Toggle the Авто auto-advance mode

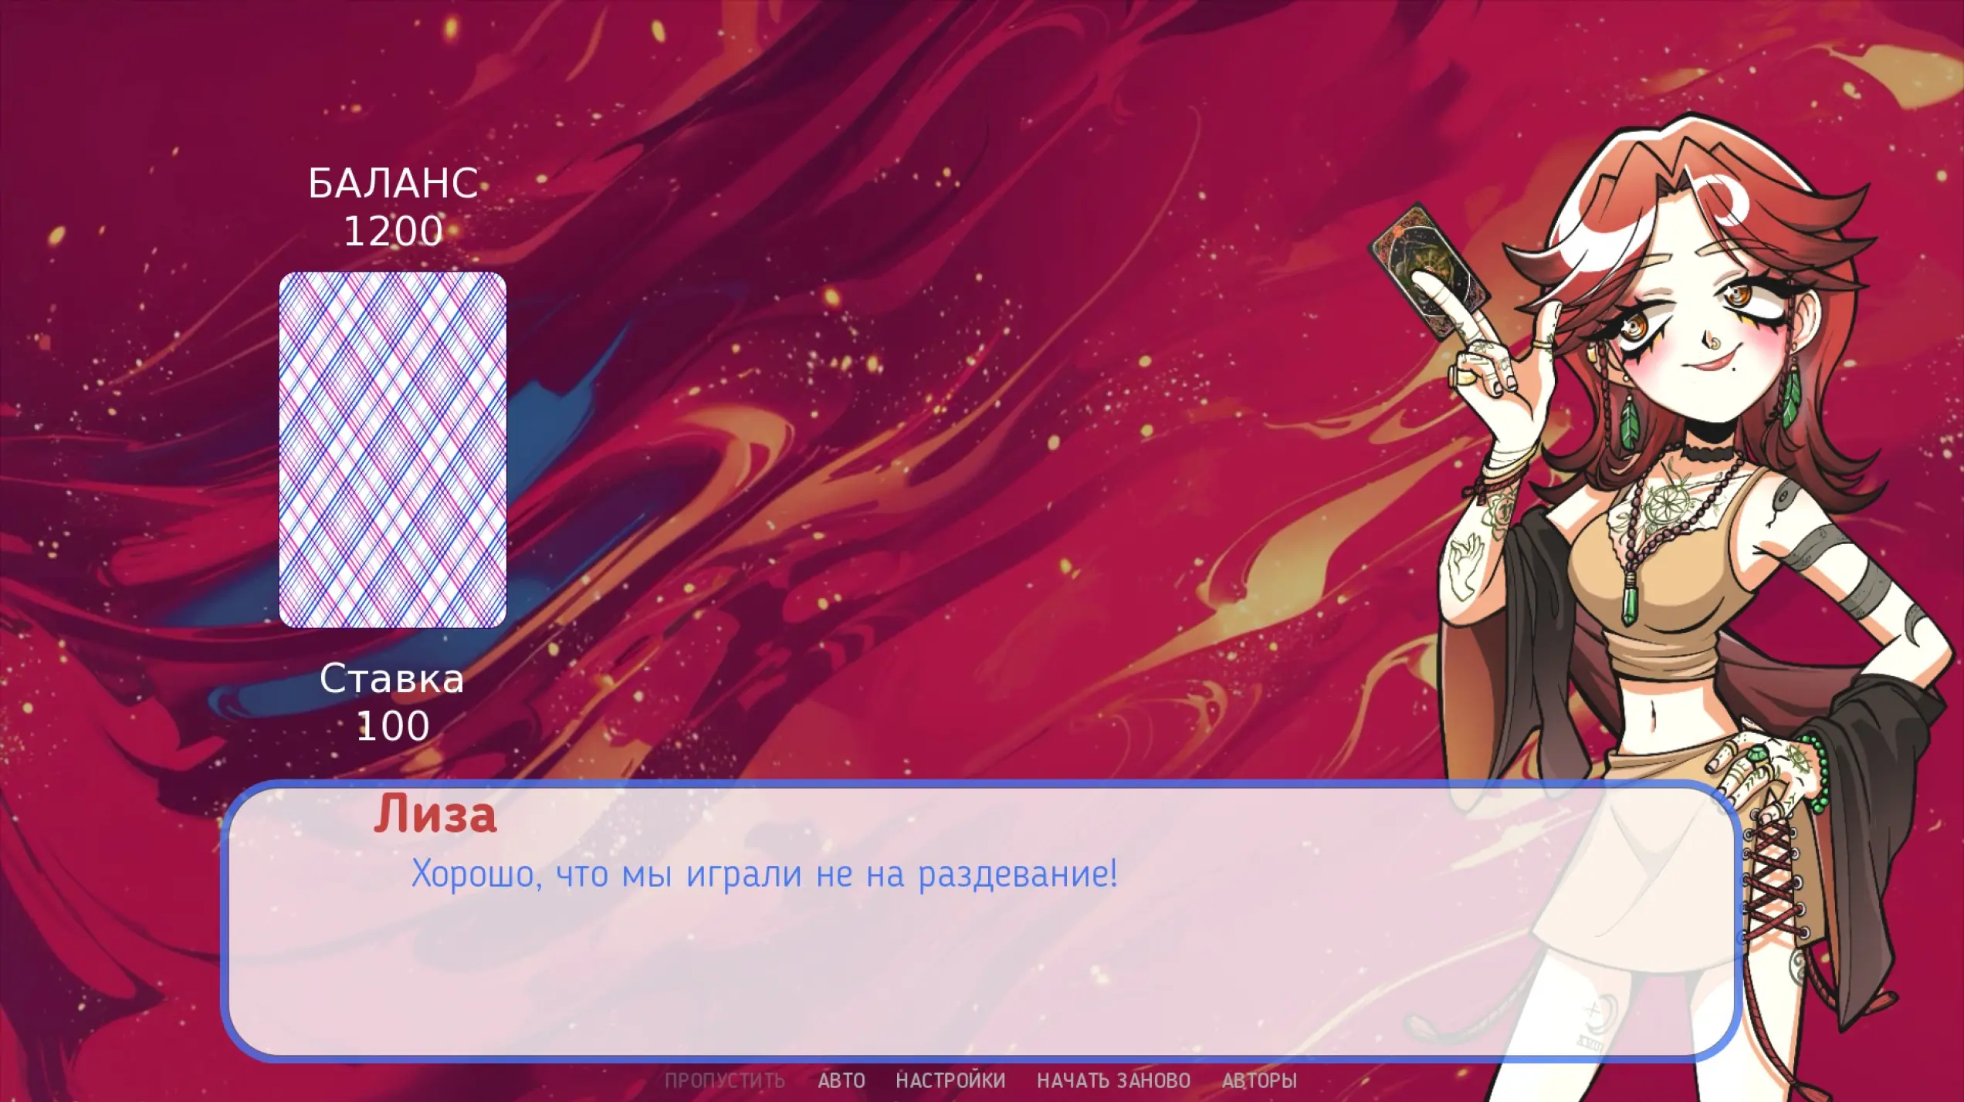pos(841,1080)
